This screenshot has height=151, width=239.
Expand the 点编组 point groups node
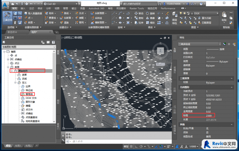coord(8,59)
